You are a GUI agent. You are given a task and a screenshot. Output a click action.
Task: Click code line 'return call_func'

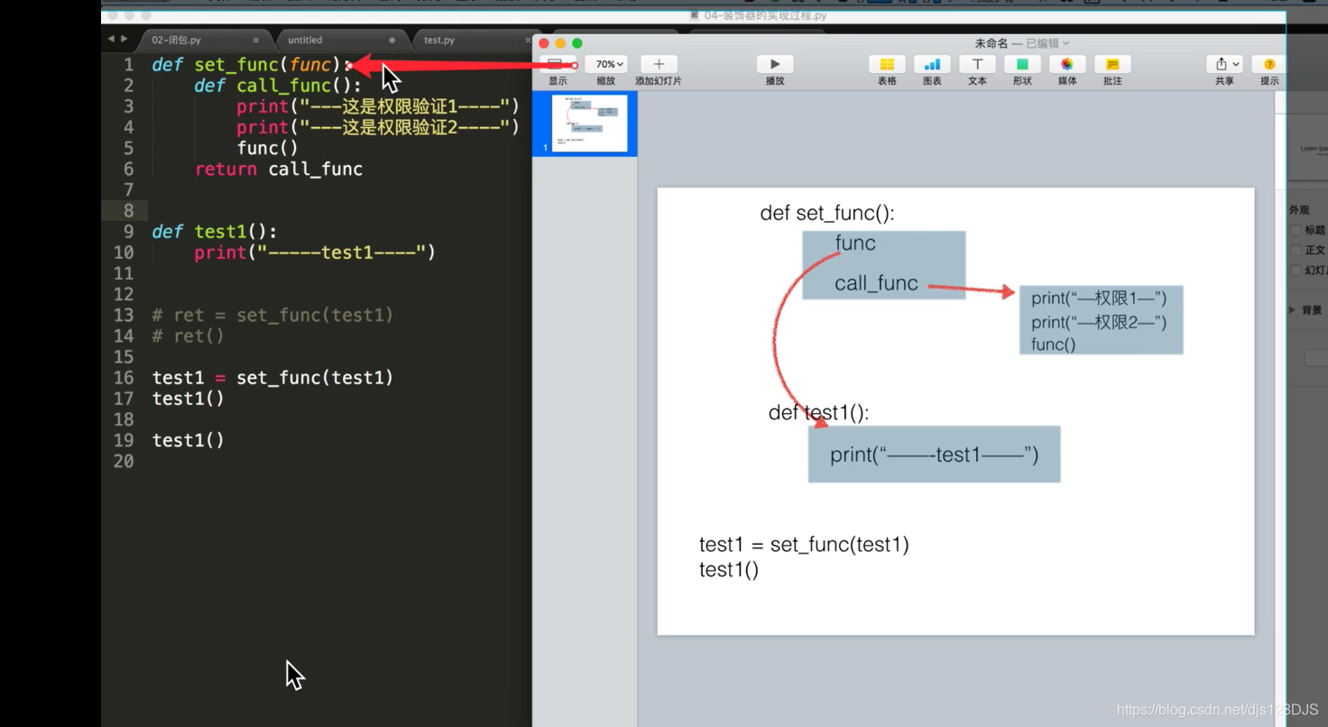point(279,169)
